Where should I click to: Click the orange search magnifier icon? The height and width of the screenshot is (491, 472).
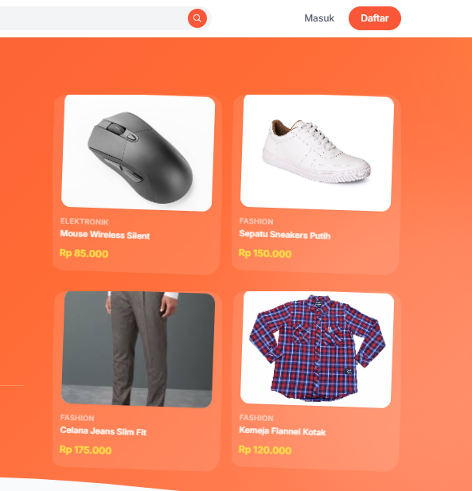click(197, 18)
